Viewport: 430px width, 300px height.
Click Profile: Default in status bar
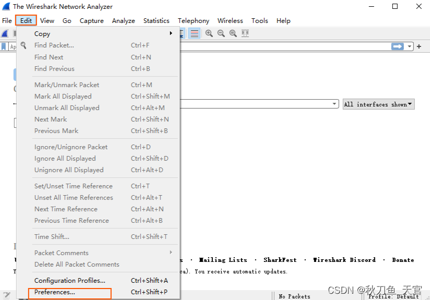pyautogui.click(x=393, y=296)
